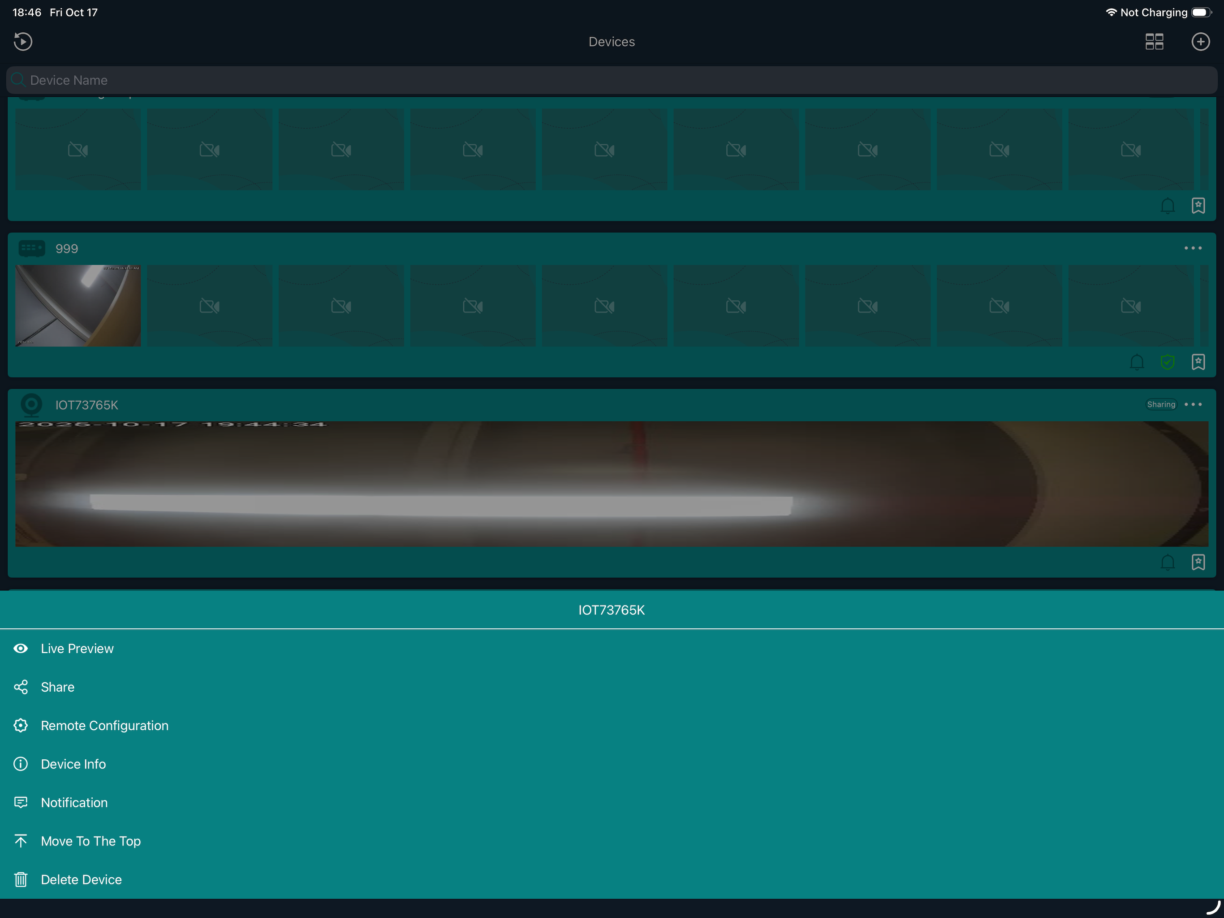
Task: Click the Move To Top arrow icon
Action: pyautogui.click(x=21, y=841)
